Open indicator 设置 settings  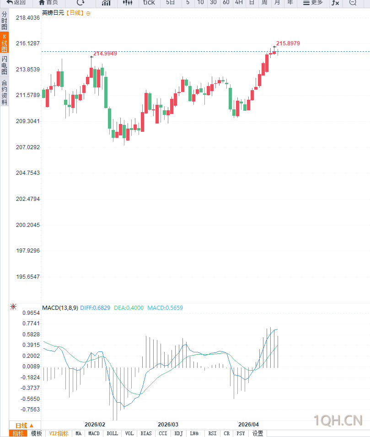click(257, 433)
